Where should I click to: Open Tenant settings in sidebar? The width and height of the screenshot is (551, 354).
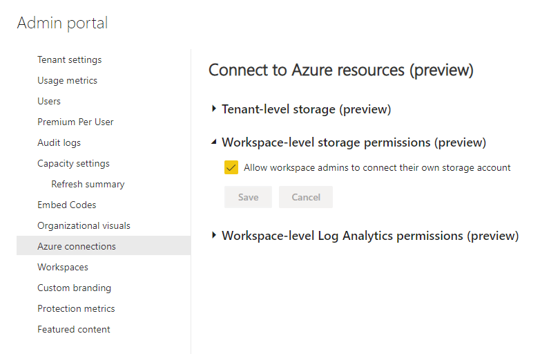(69, 60)
